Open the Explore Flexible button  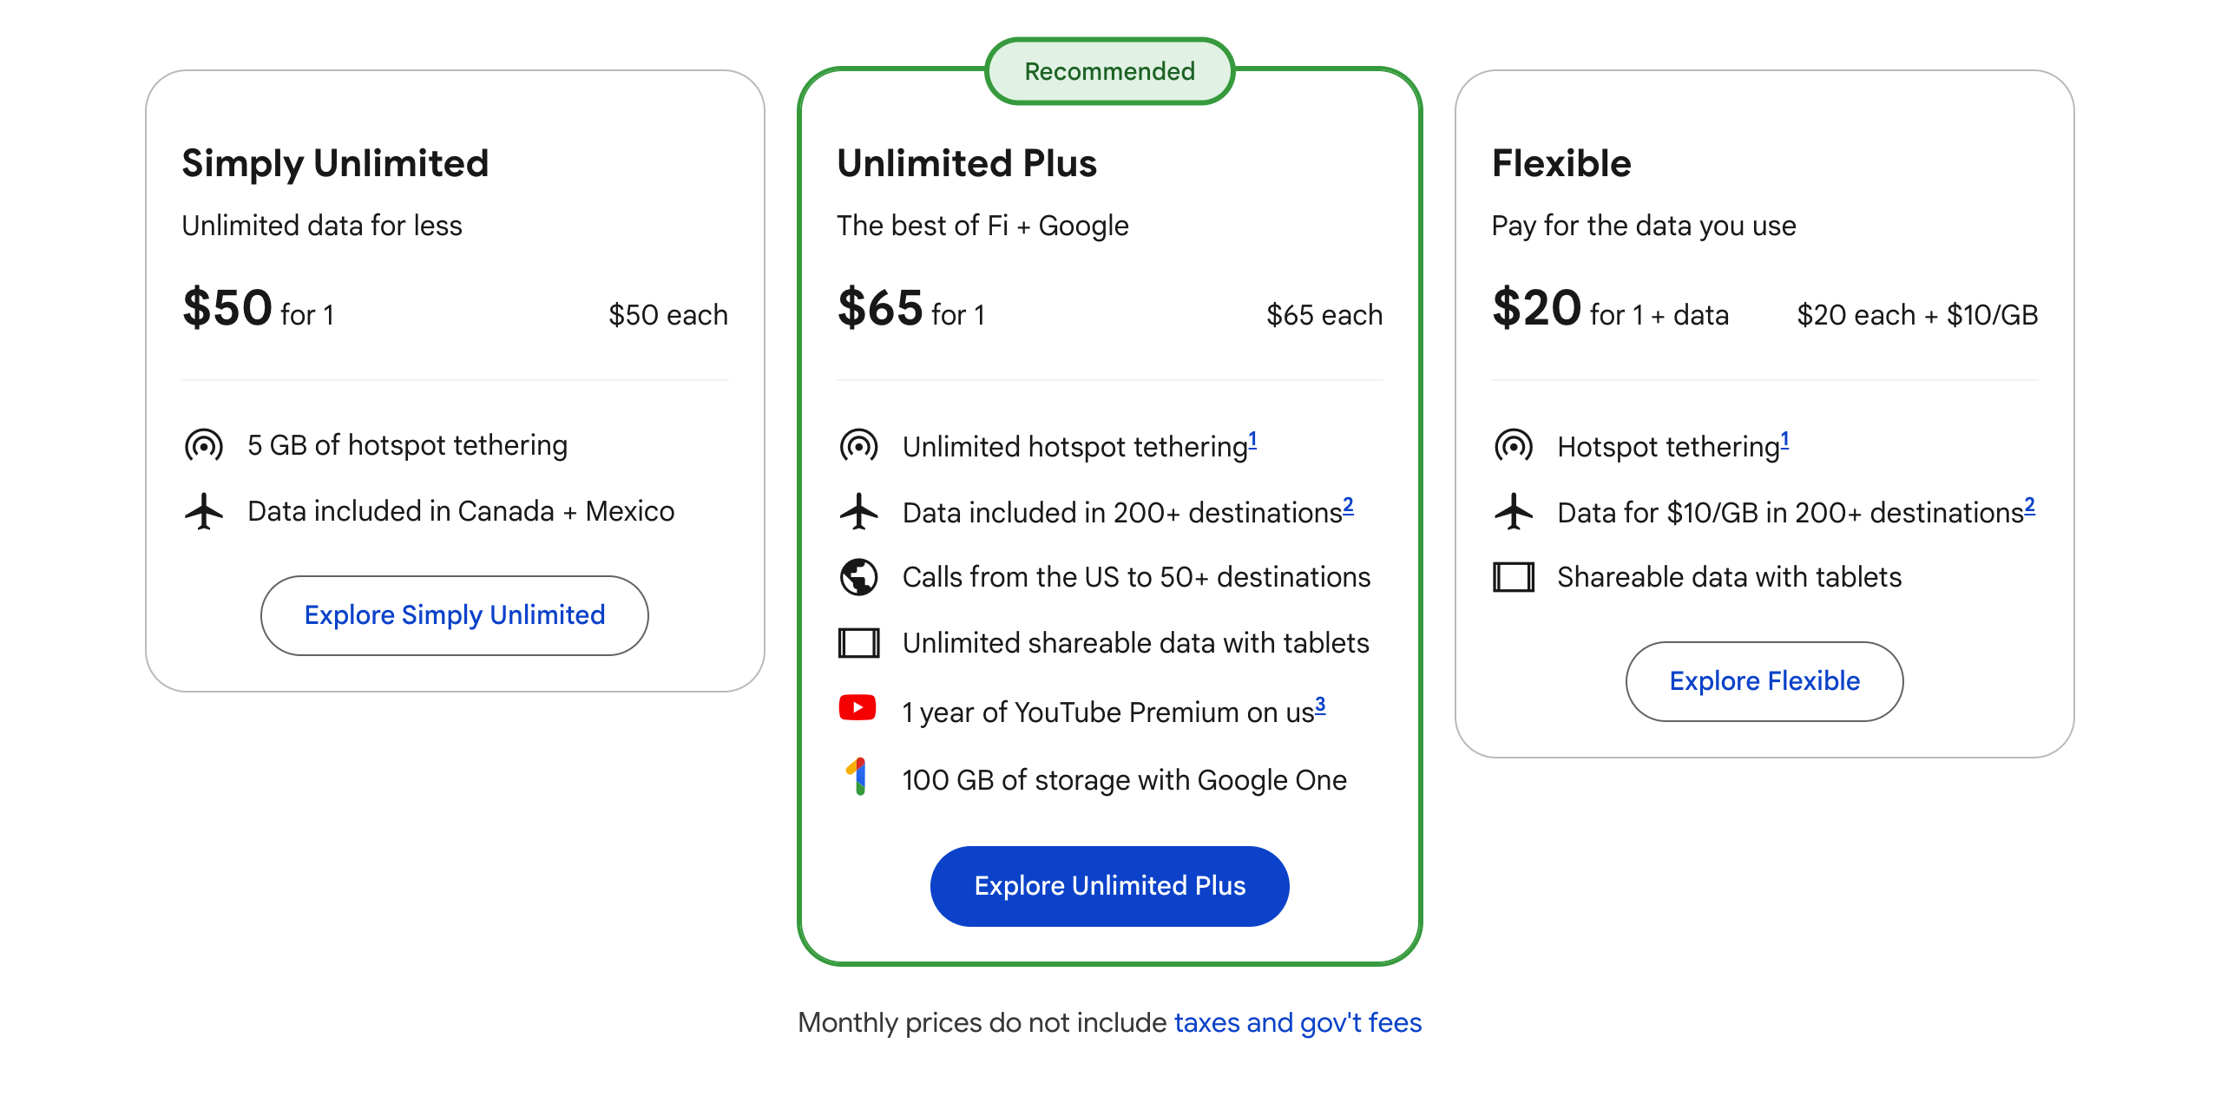point(1764,681)
